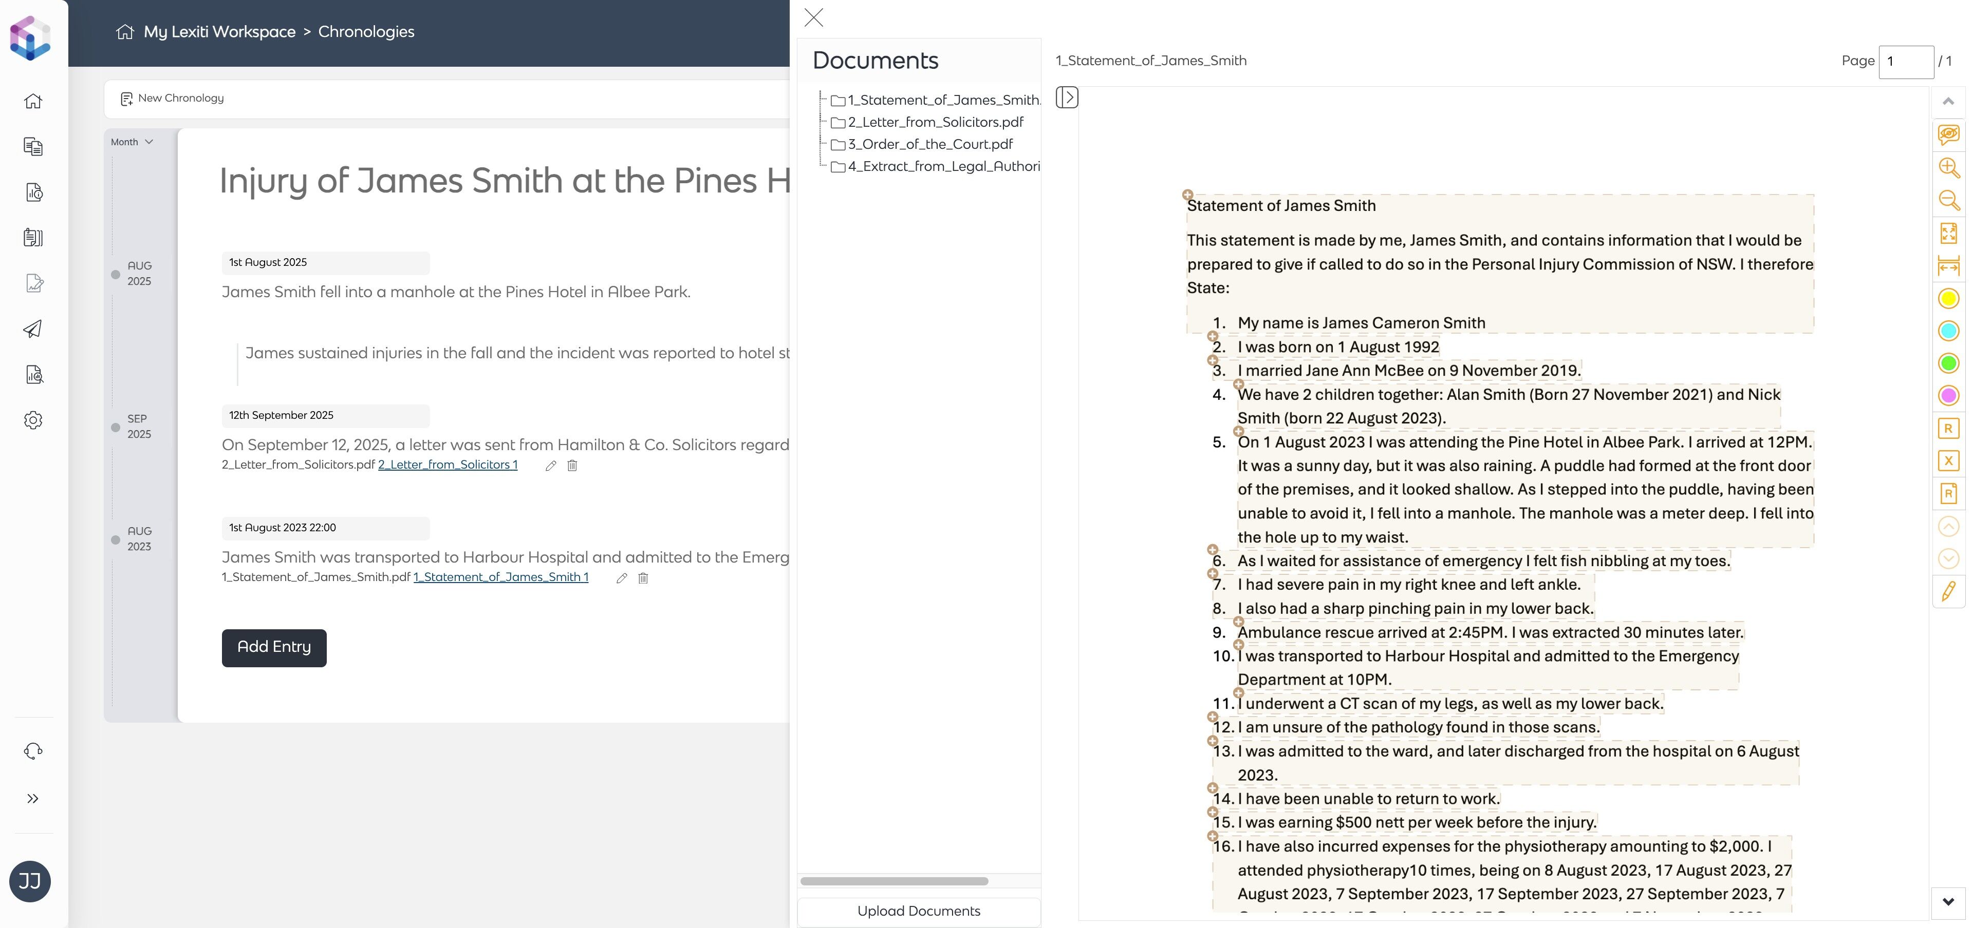The height and width of the screenshot is (928, 1973).
Task: Select 3_Order_of_the_Court.pdf in document tree
Action: [x=929, y=145]
